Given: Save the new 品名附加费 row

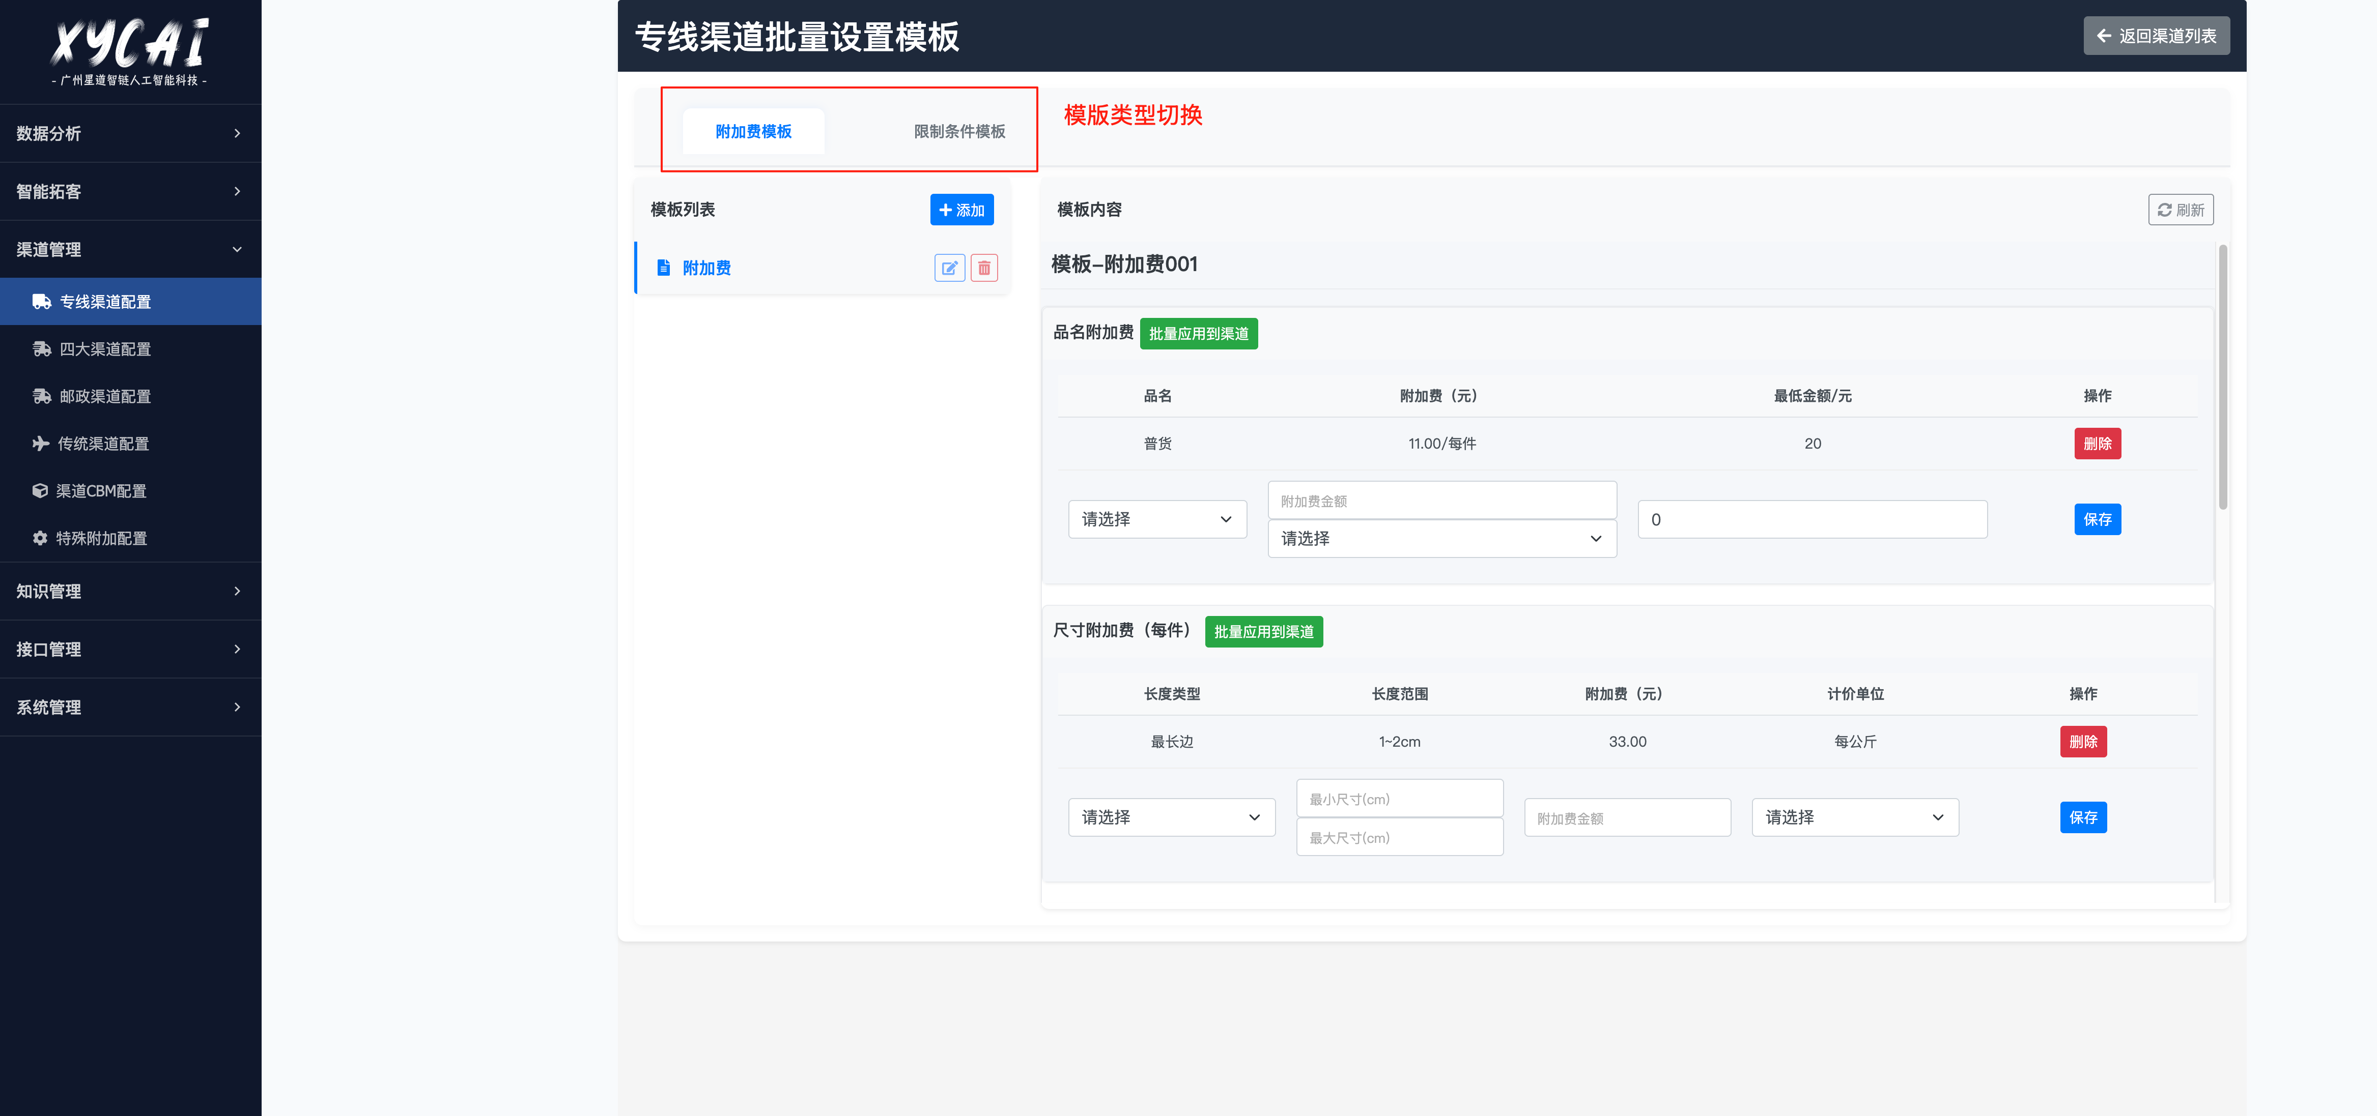Looking at the screenshot, I should (x=2098, y=519).
